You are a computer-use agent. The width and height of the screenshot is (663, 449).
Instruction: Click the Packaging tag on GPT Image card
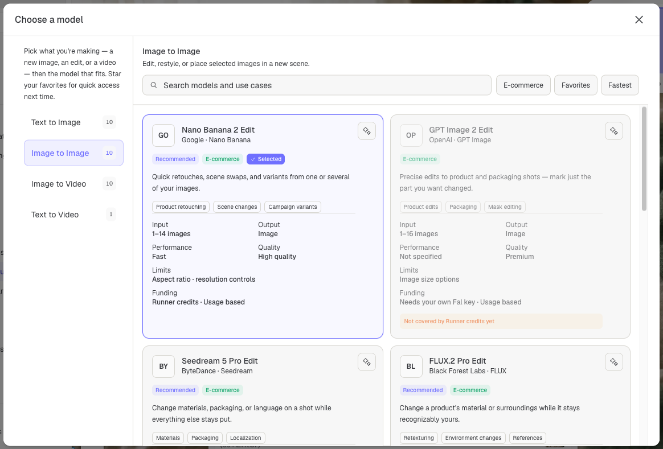pos(463,207)
